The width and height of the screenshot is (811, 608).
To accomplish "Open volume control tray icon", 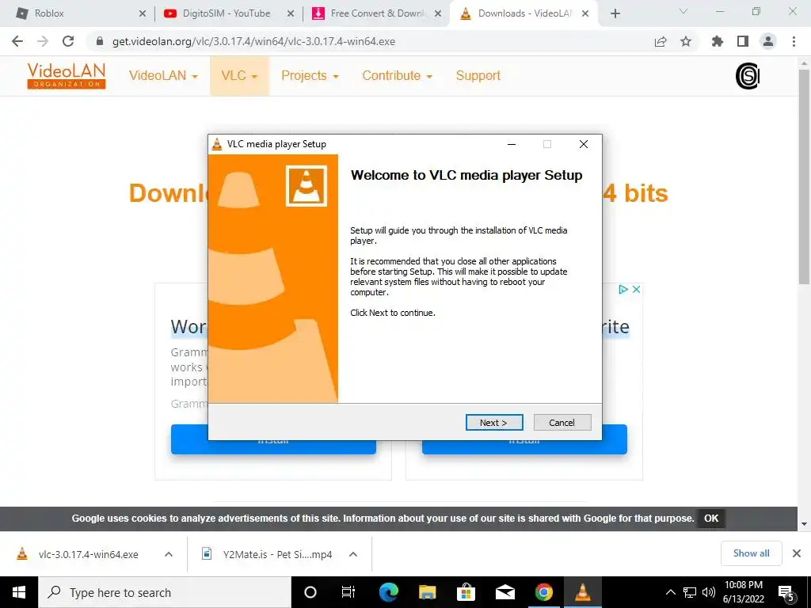I will point(709,592).
